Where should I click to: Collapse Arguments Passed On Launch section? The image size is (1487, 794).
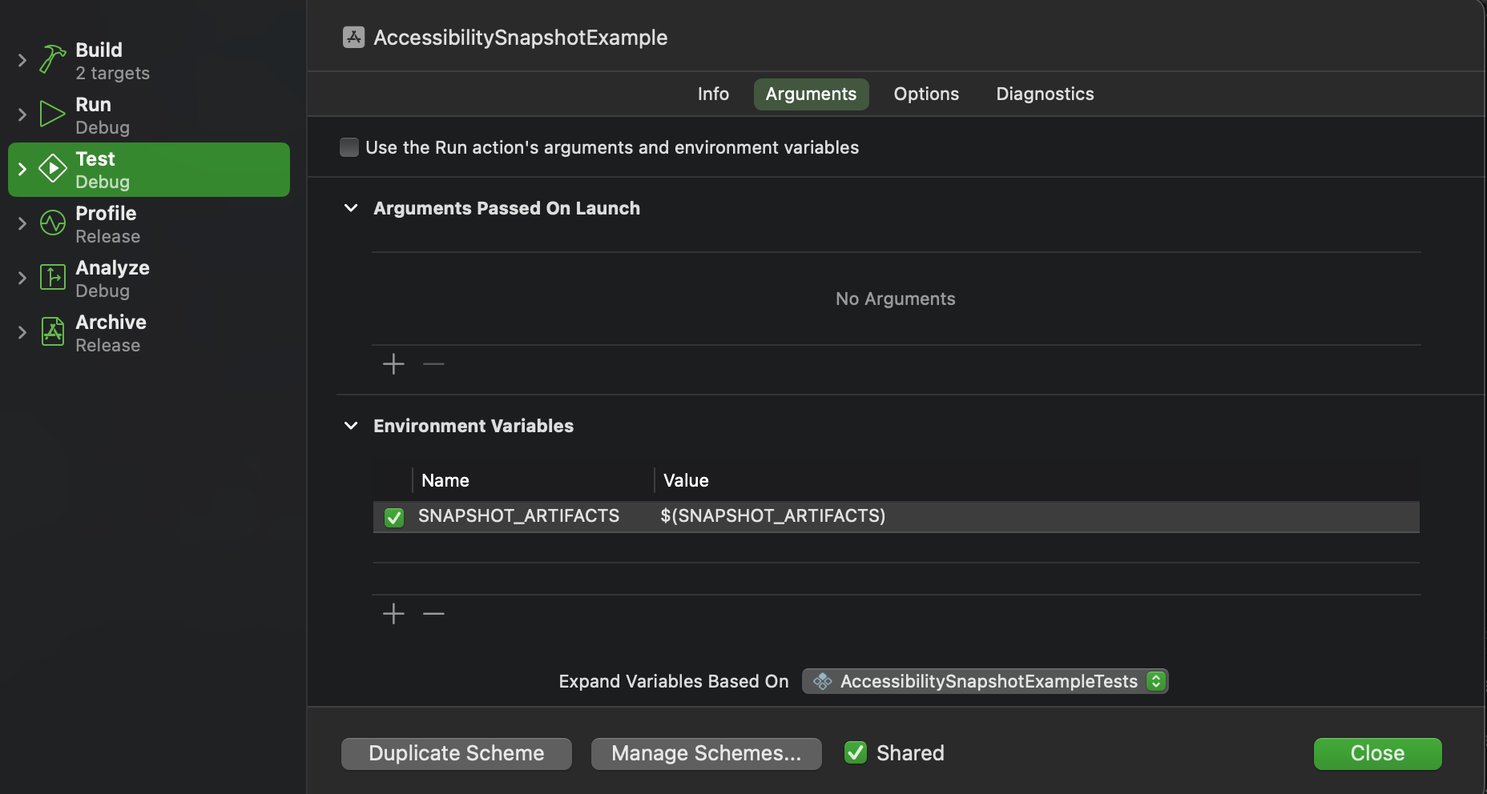tap(351, 208)
